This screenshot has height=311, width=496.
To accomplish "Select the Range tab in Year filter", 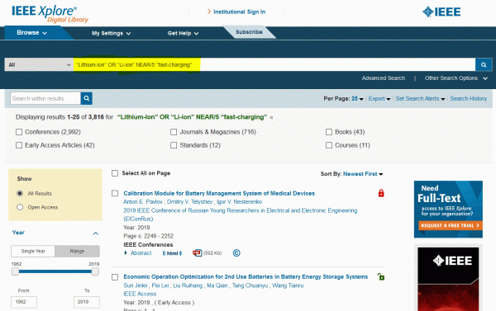I will pyautogui.click(x=77, y=252).
